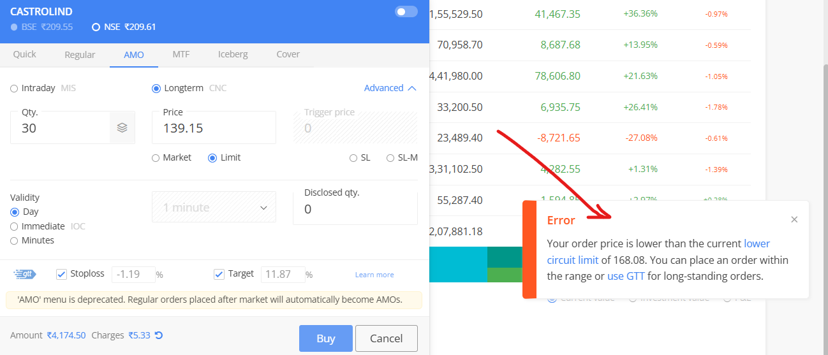Click the Error heading text
The image size is (828, 355).
click(561, 221)
